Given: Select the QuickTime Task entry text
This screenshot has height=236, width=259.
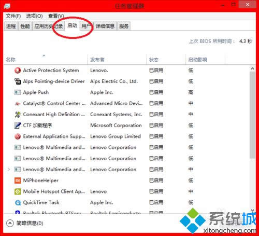Looking at the screenshot, I should click(41, 202).
